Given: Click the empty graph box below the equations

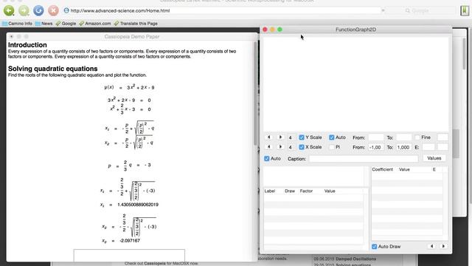Looking at the screenshot, I should click(x=129, y=255).
